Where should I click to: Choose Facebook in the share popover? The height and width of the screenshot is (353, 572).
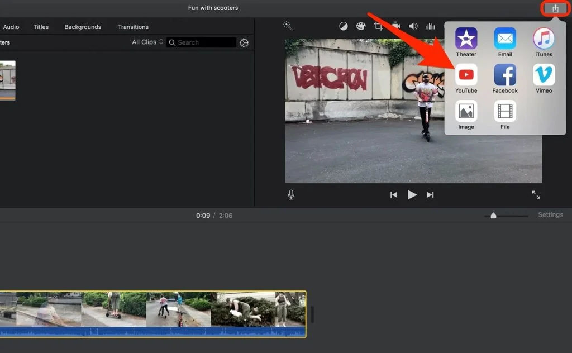pos(505,75)
